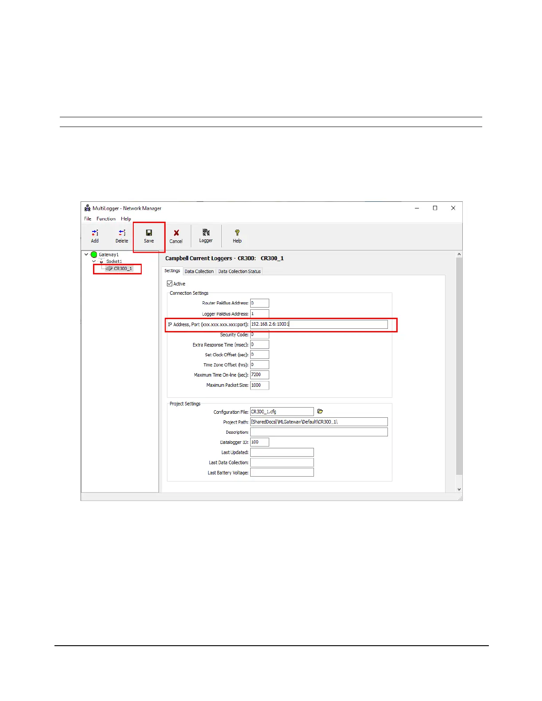This screenshot has height=701, width=542.
Task: Select Gateway1 in the network tree
Action: (108, 254)
